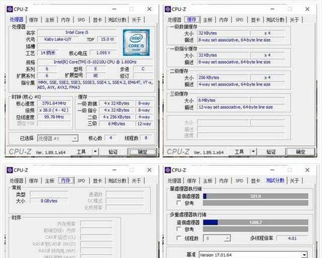The width and height of the screenshot is (322, 258).
Task: Open SPD tab in the 处理器 window
Action: 81,20
